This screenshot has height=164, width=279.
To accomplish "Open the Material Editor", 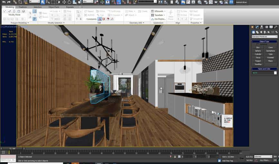I will coord(200,2).
